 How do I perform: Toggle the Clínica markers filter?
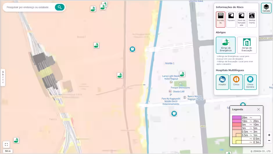(x=236, y=82)
